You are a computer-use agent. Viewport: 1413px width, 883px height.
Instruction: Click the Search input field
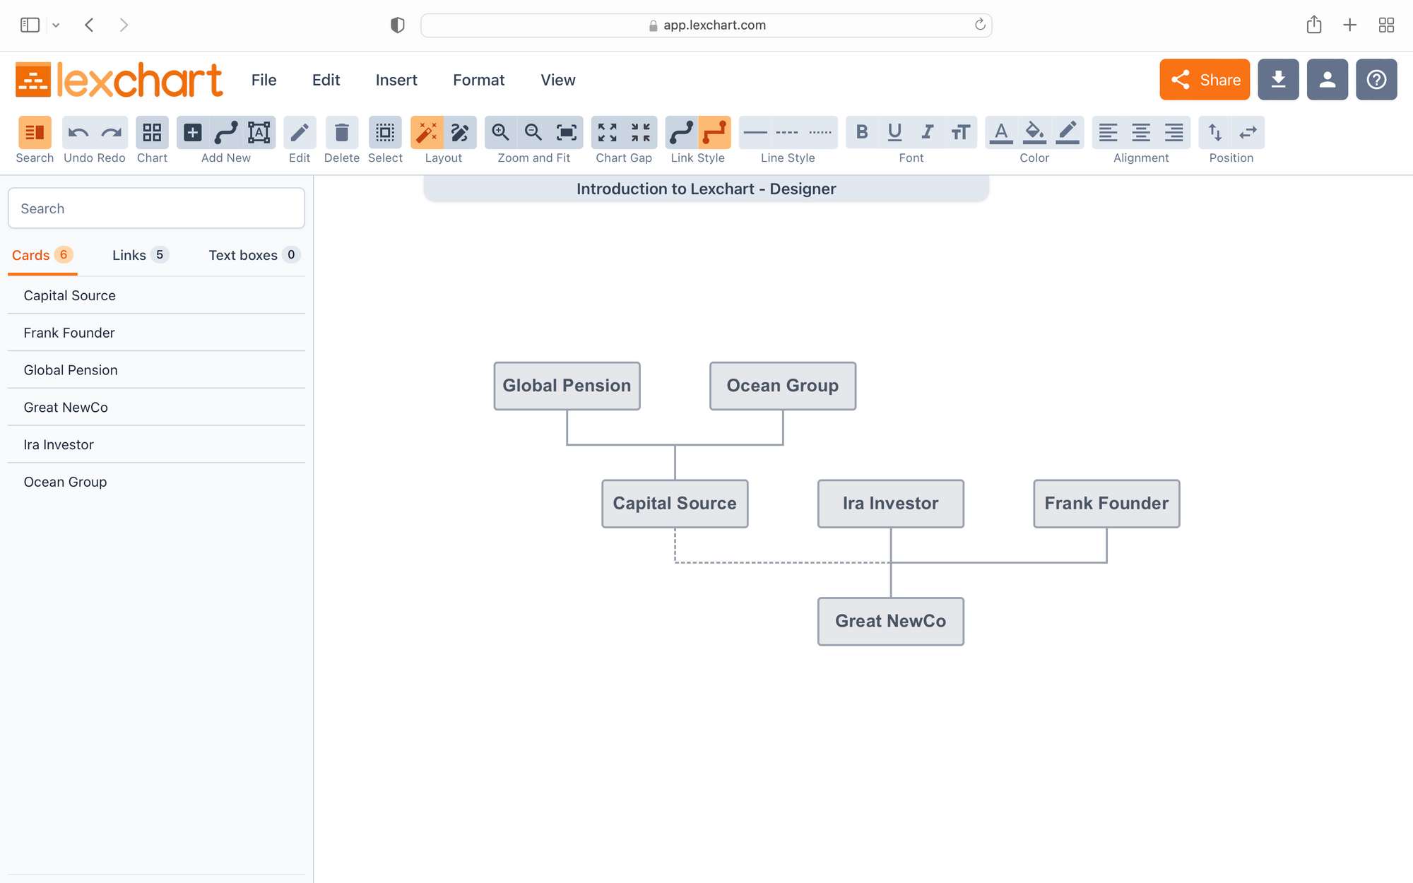(x=157, y=208)
